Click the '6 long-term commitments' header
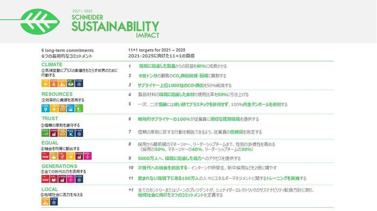 click(67, 50)
